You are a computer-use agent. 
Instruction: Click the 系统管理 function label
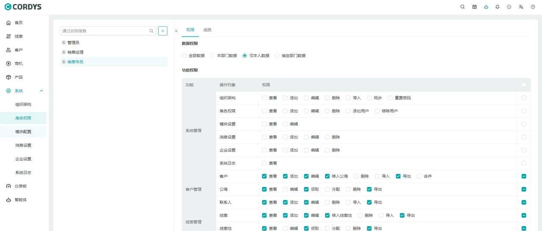click(x=193, y=131)
